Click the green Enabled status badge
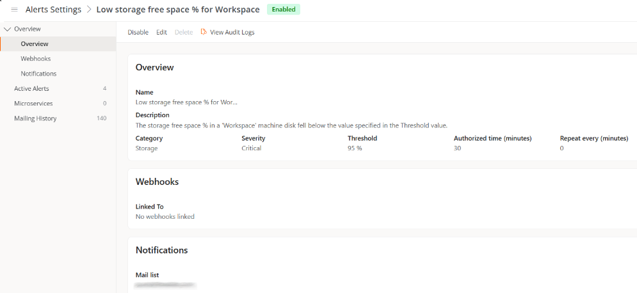The height and width of the screenshot is (293, 637). [x=283, y=10]
